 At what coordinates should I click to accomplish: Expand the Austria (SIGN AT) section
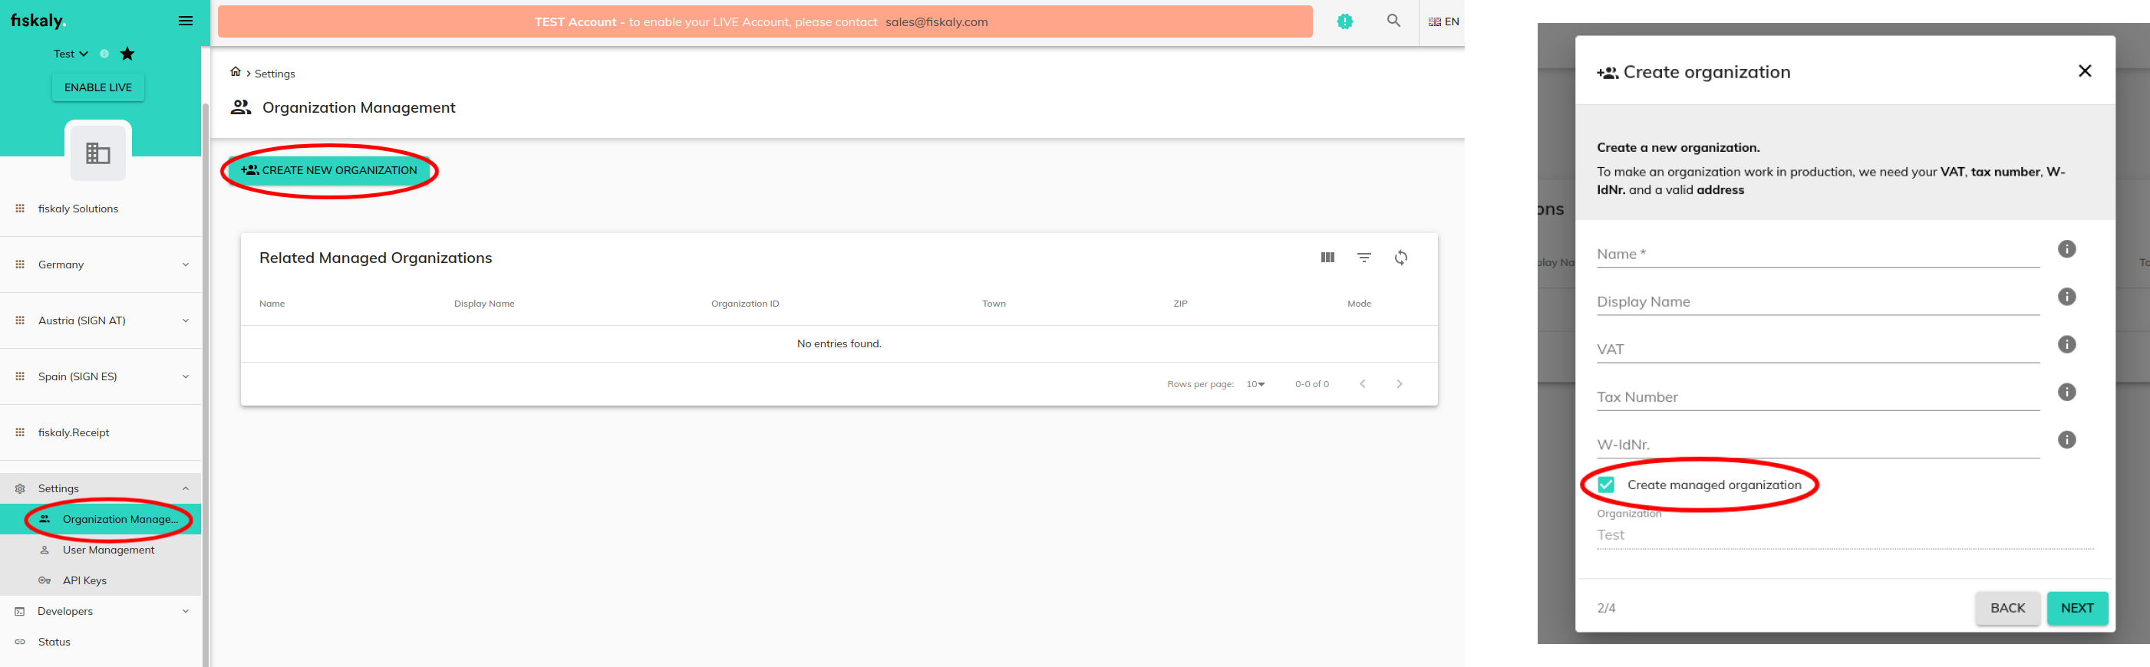tap(101, 320)
